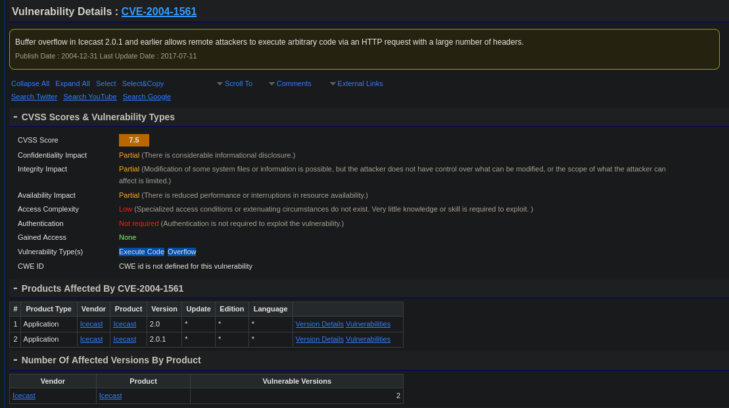Screen dimensions: 729x408
Task: Collapse CVSS Scores & Vulnerability Types section
Action: 15,117
